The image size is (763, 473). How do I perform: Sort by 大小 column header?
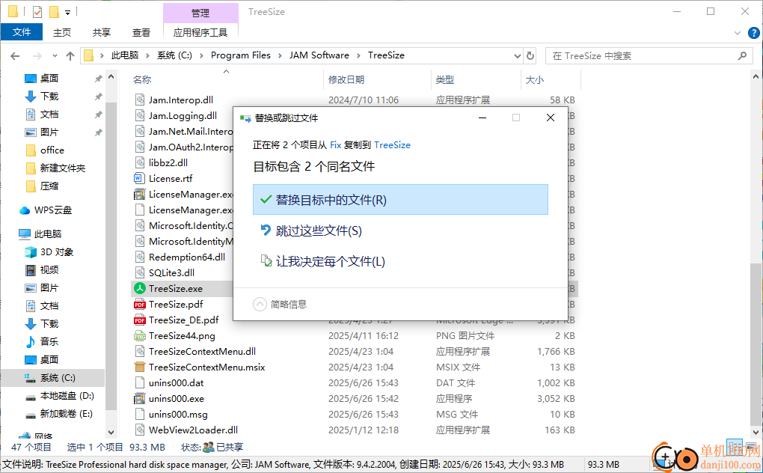click(534, 80)
